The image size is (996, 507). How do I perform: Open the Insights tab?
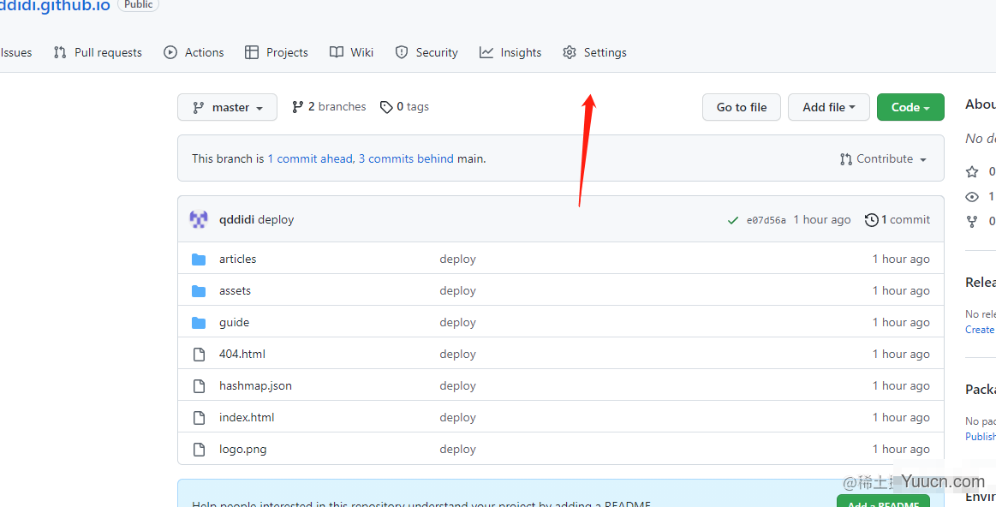[510, 53]
